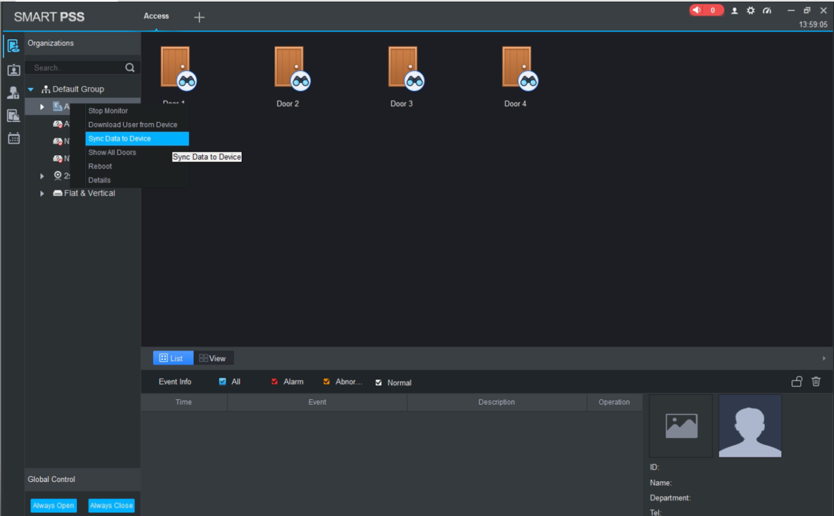Click the Door 4 door icon
The image size is (834, 516).
coord(517,68)
